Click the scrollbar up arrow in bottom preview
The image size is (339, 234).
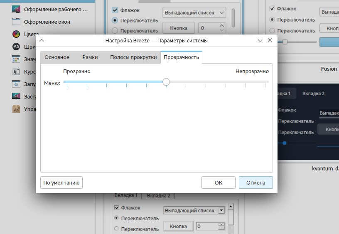click(x=231, y=207)
